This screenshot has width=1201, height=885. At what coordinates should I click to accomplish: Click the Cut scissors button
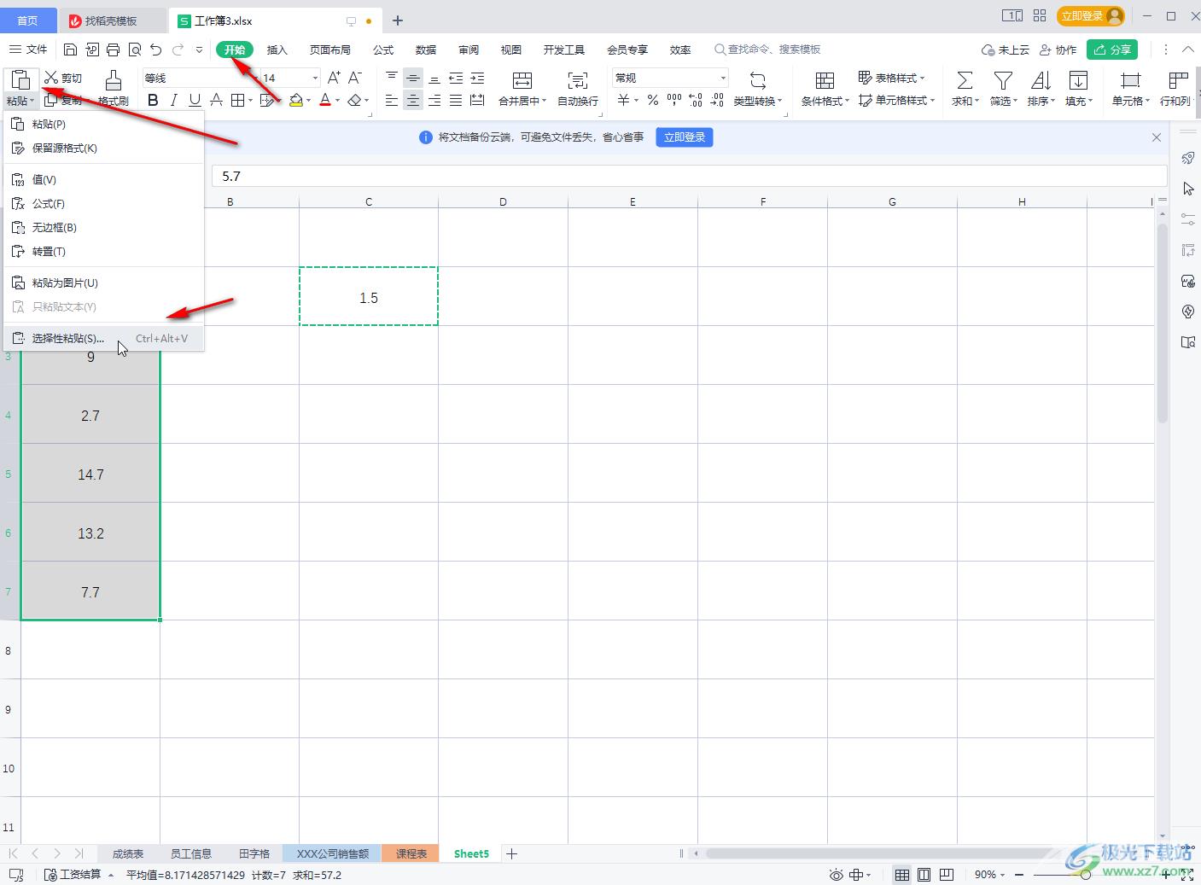point(63,78)
